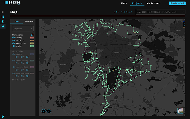The width and height of the screenshot is (190, 119).
Task: Click the map view icon in the sidebar
Action: coord(3,26)
